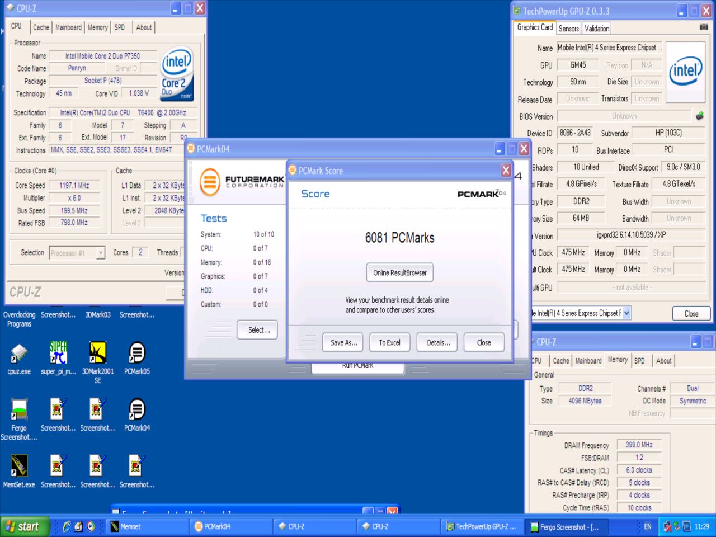Select the PCMark04 desktop shortcut
The height and width of the screenshot is (537, 716).
[x=137, y=415]
